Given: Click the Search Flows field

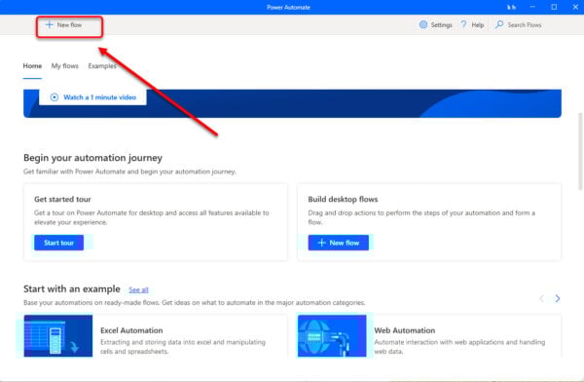Looking at the screenshot, I should [x=519, y=24].
